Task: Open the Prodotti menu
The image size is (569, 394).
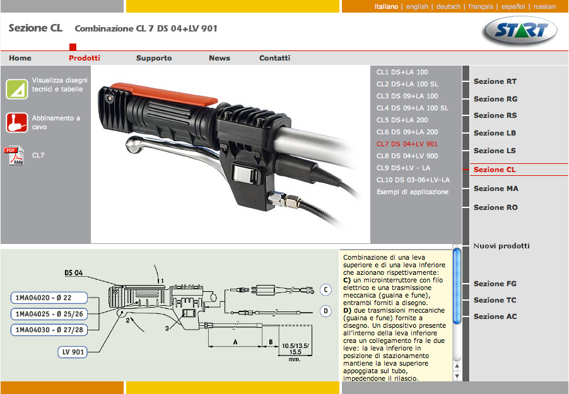Action: pos(84,58)
